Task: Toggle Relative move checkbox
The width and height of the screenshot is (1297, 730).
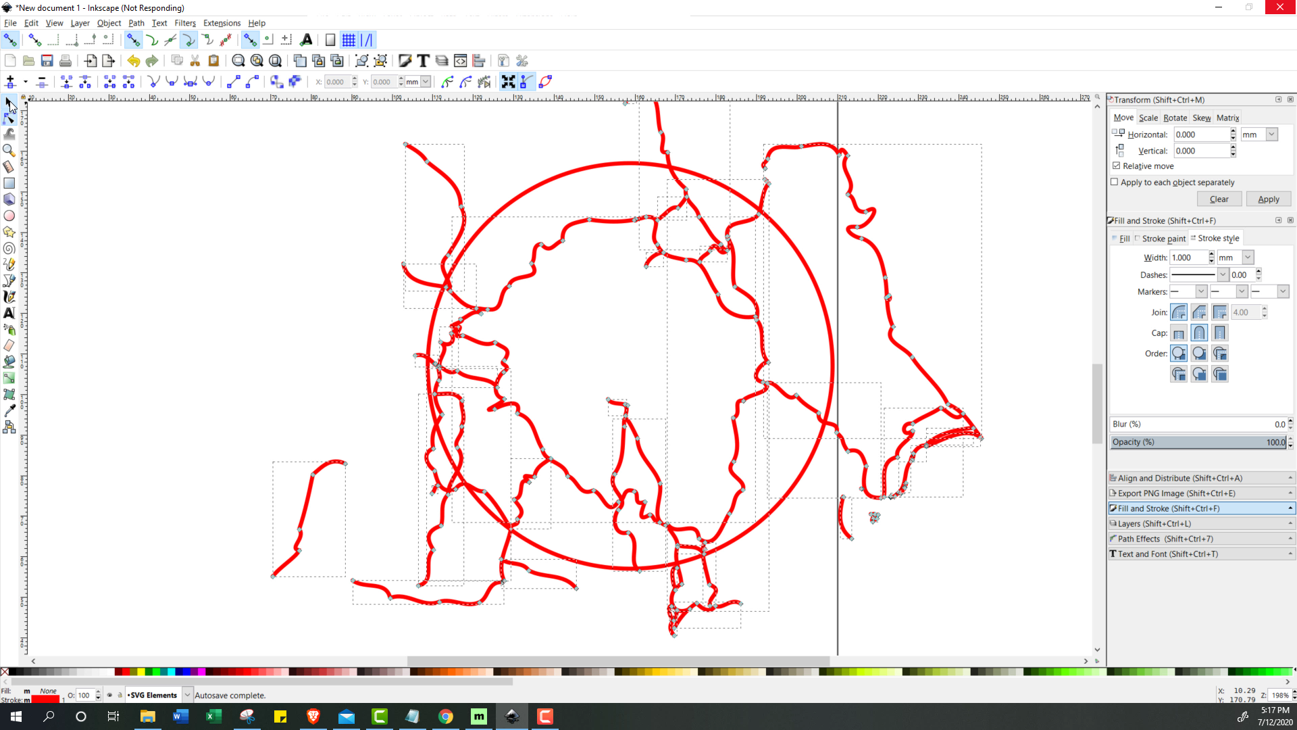Action: click(1116, 166)
